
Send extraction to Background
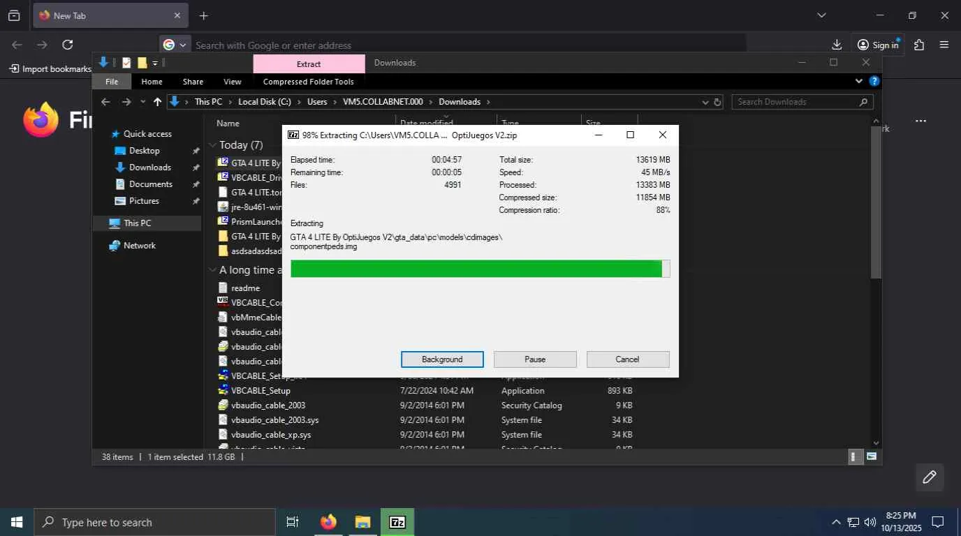pos(442,359)
